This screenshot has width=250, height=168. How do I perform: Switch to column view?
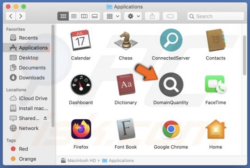[x=84, y=16]
